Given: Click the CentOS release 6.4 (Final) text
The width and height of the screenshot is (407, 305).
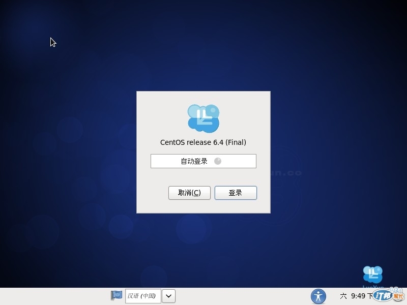Looking at the screenshot, I should pyautogui.click(x=203, y=142).
